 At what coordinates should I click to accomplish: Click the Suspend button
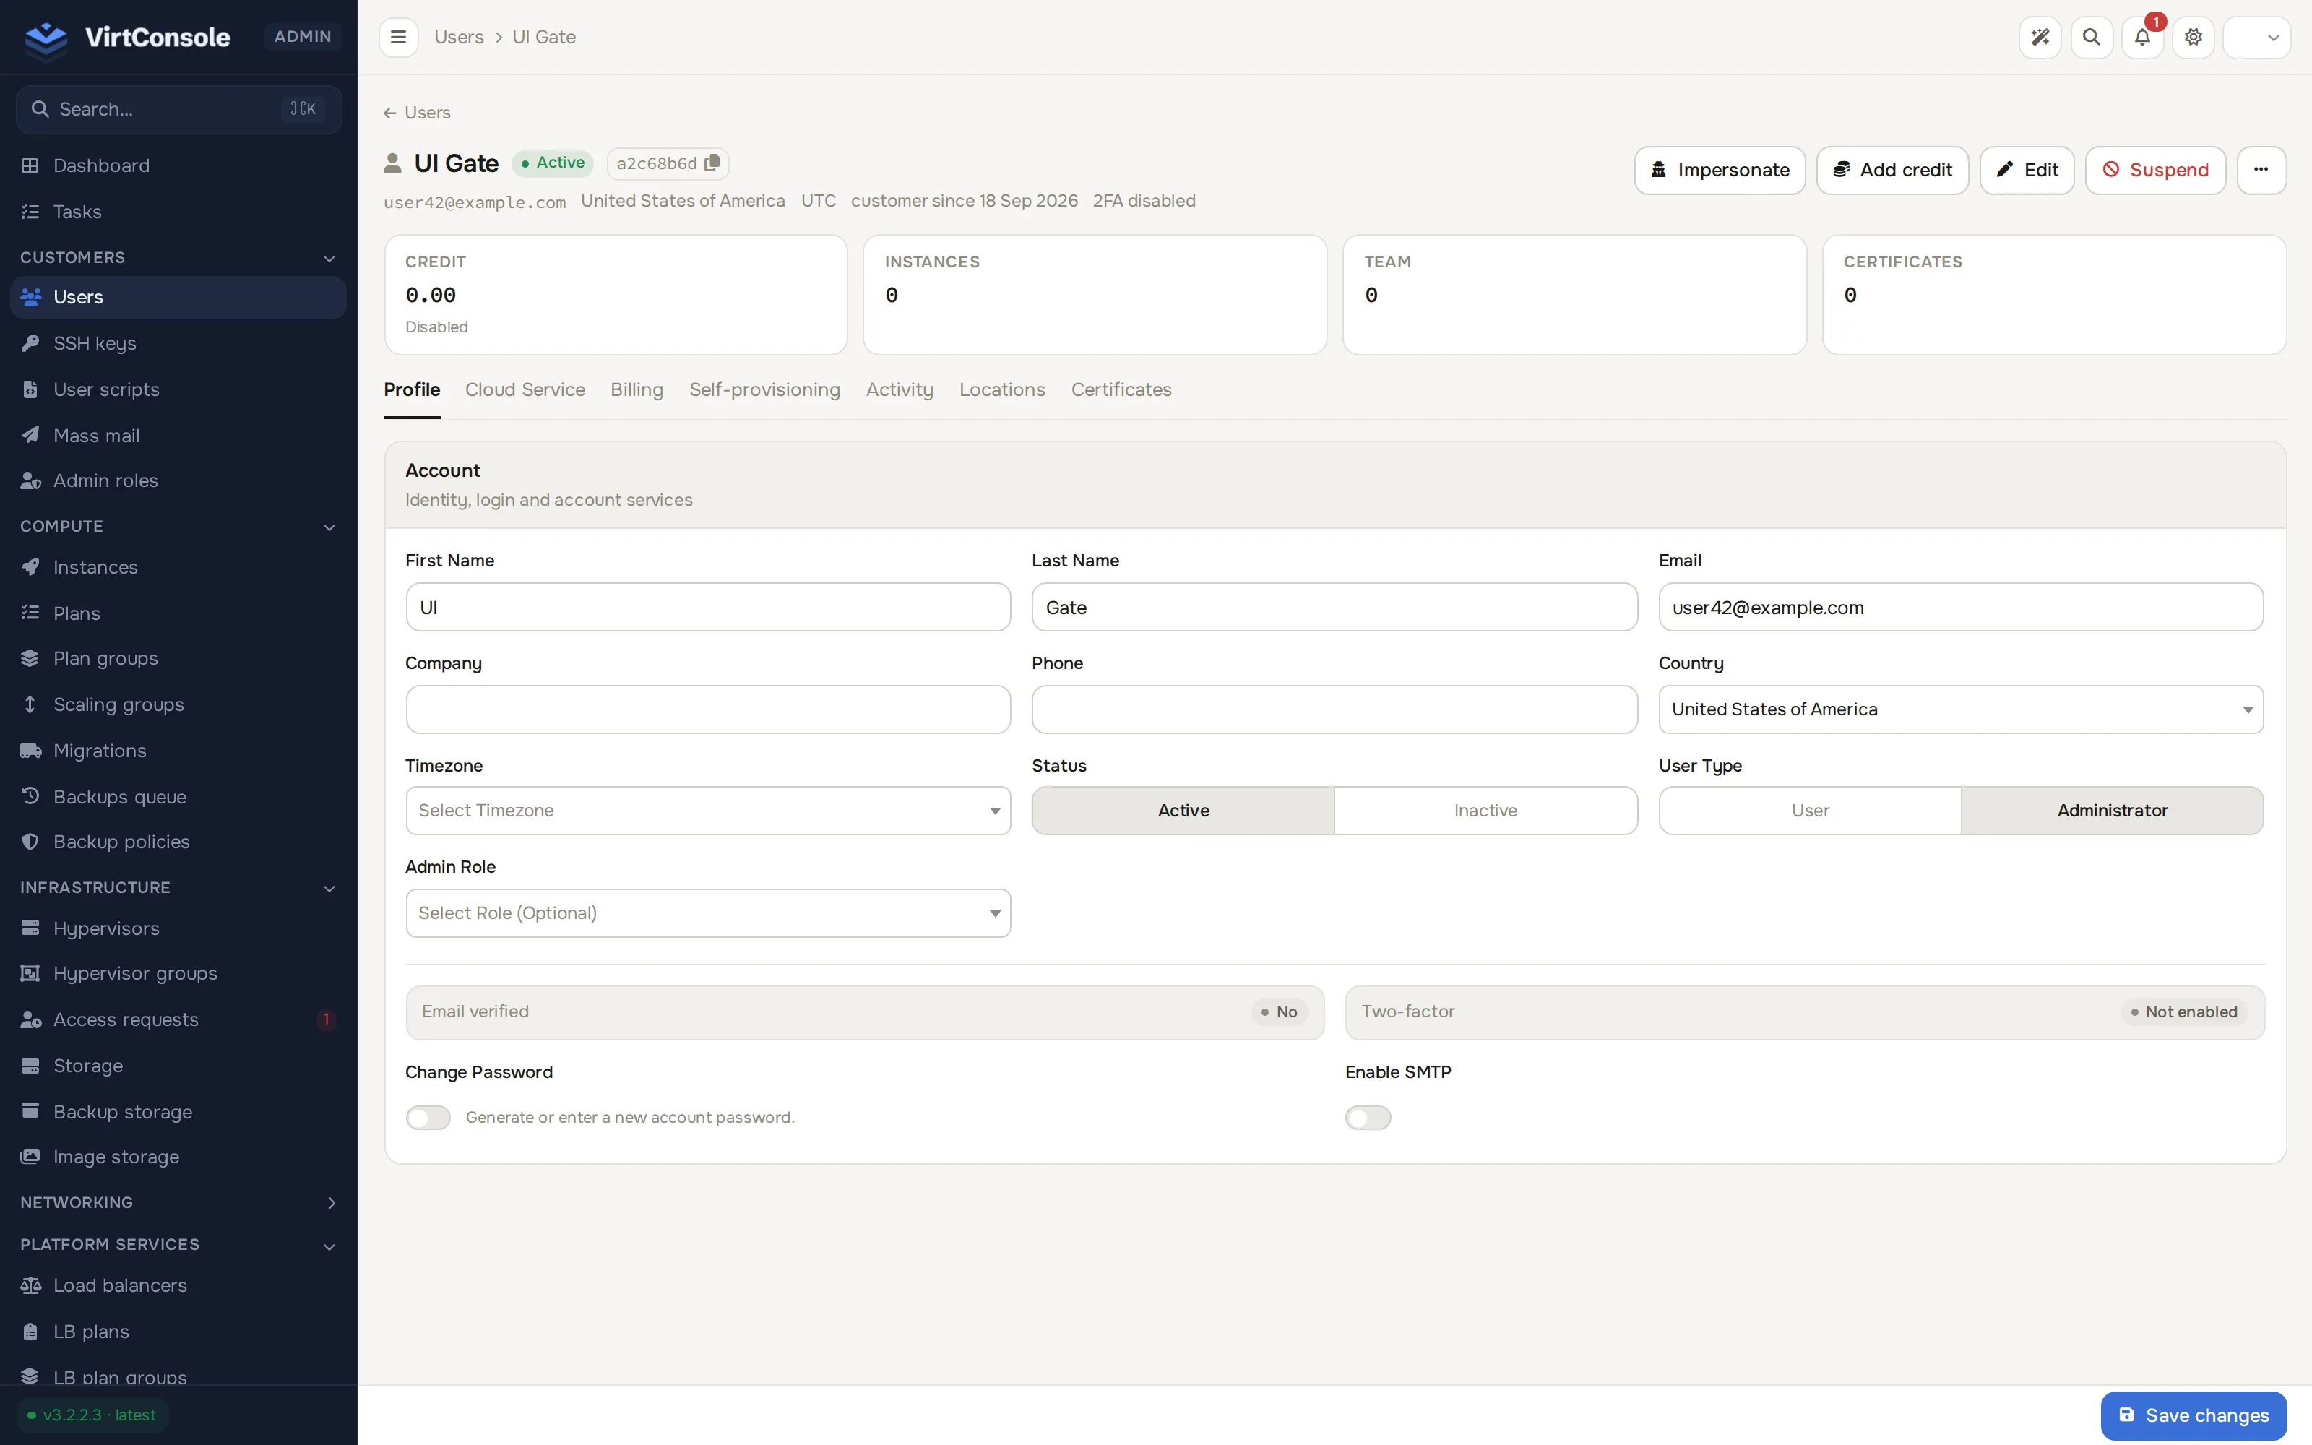[x=2155, y=170]
